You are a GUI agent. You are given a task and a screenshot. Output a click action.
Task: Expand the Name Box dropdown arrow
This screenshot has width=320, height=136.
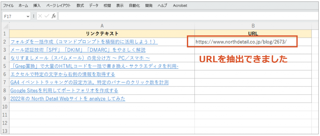(x=28, y=16)
